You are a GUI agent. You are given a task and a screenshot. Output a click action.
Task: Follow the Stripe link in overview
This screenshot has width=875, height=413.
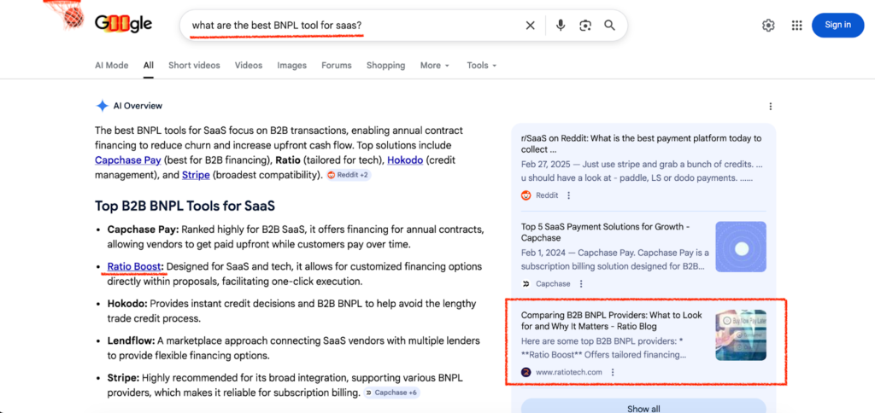(196, 175)
